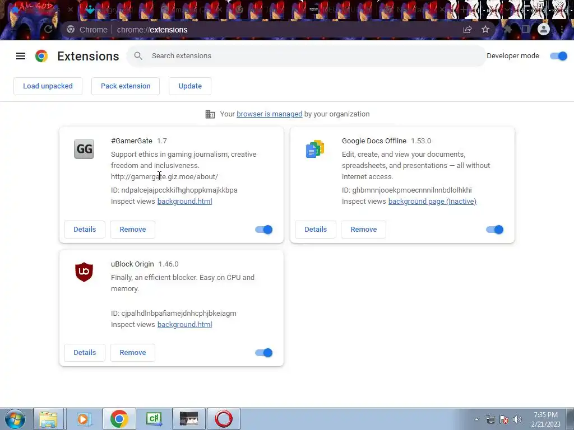This screenshot has width=574, height=430.
Task: Open the red circle Opera taskbar icon
Action: point(224,419)
